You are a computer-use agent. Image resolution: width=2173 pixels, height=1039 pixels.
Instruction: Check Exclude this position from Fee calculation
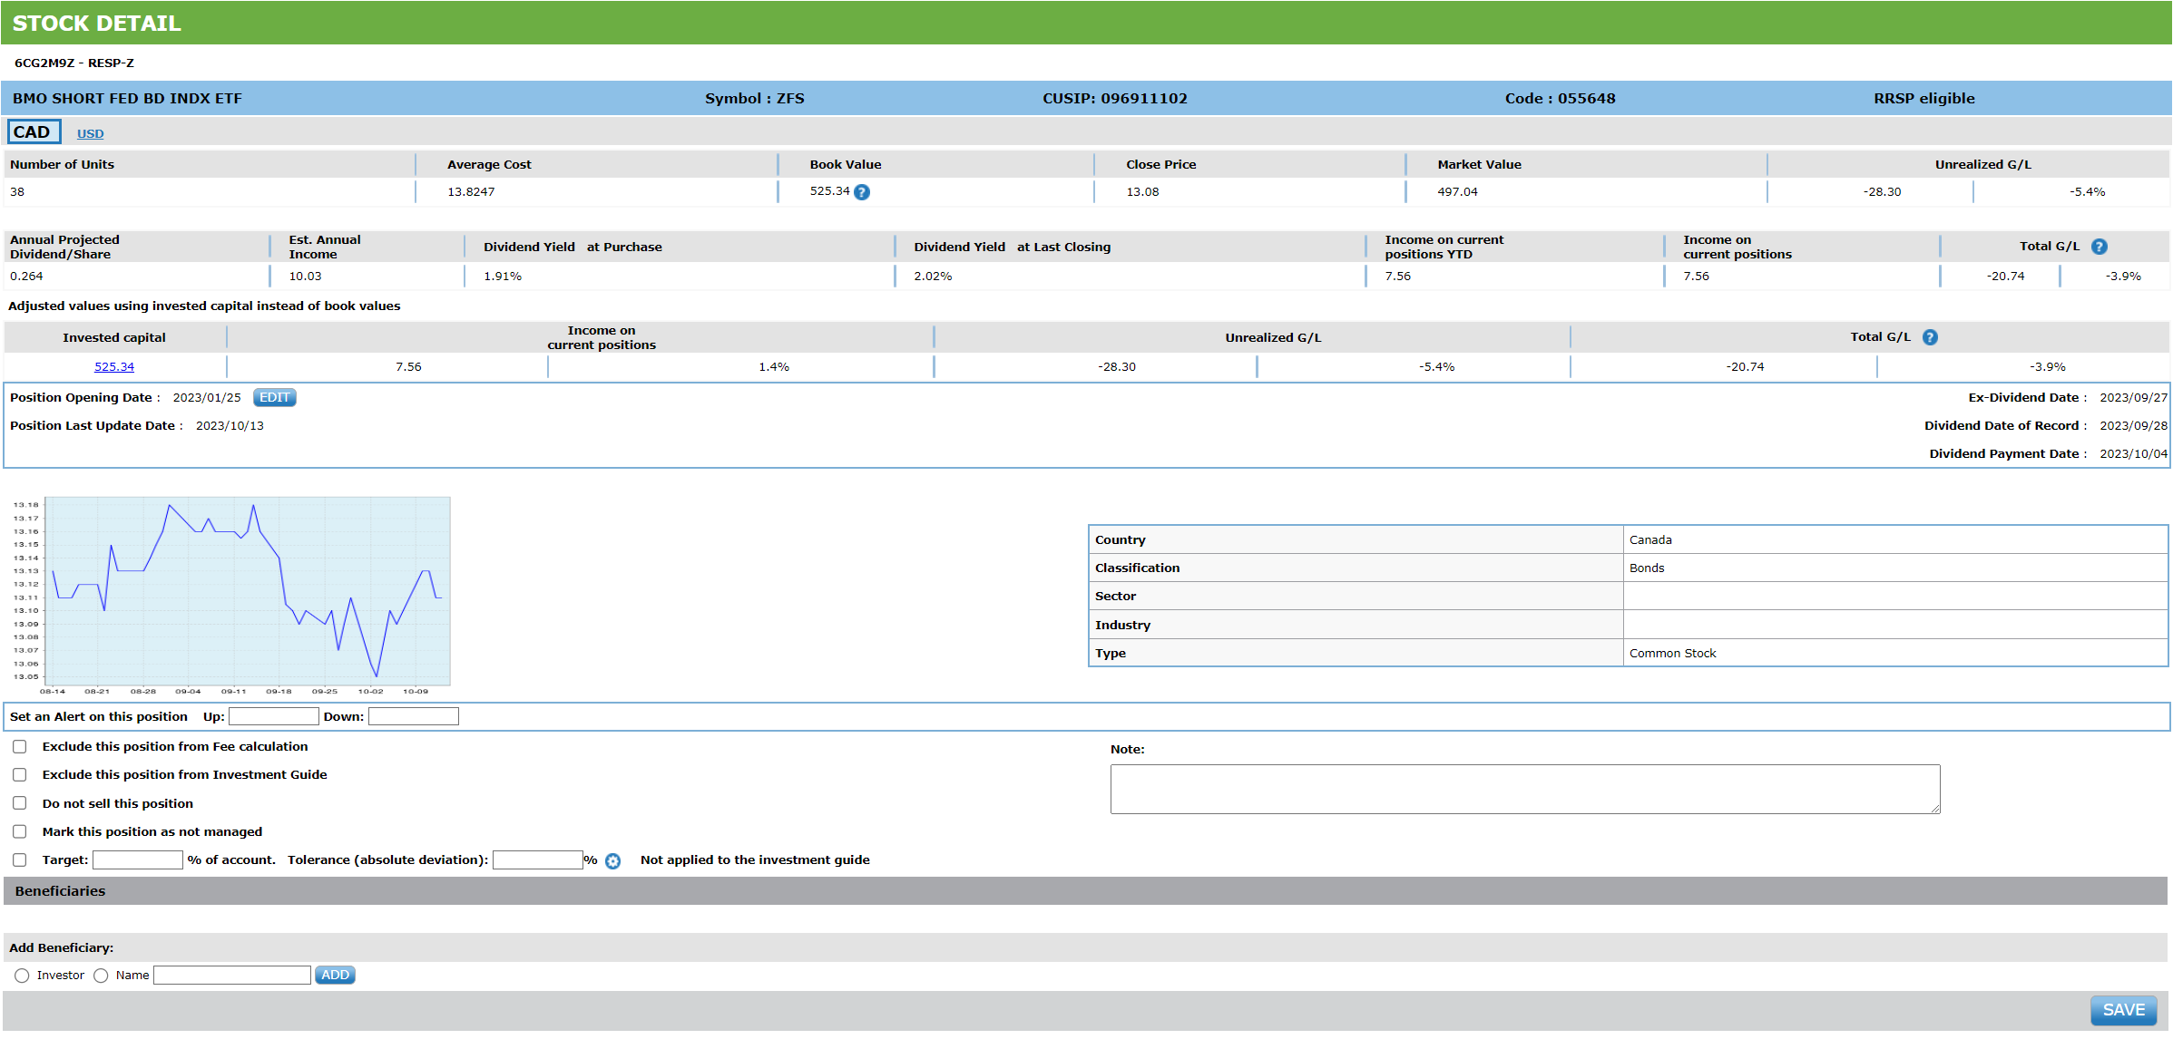pyautogui.click(x=20, y=747)
